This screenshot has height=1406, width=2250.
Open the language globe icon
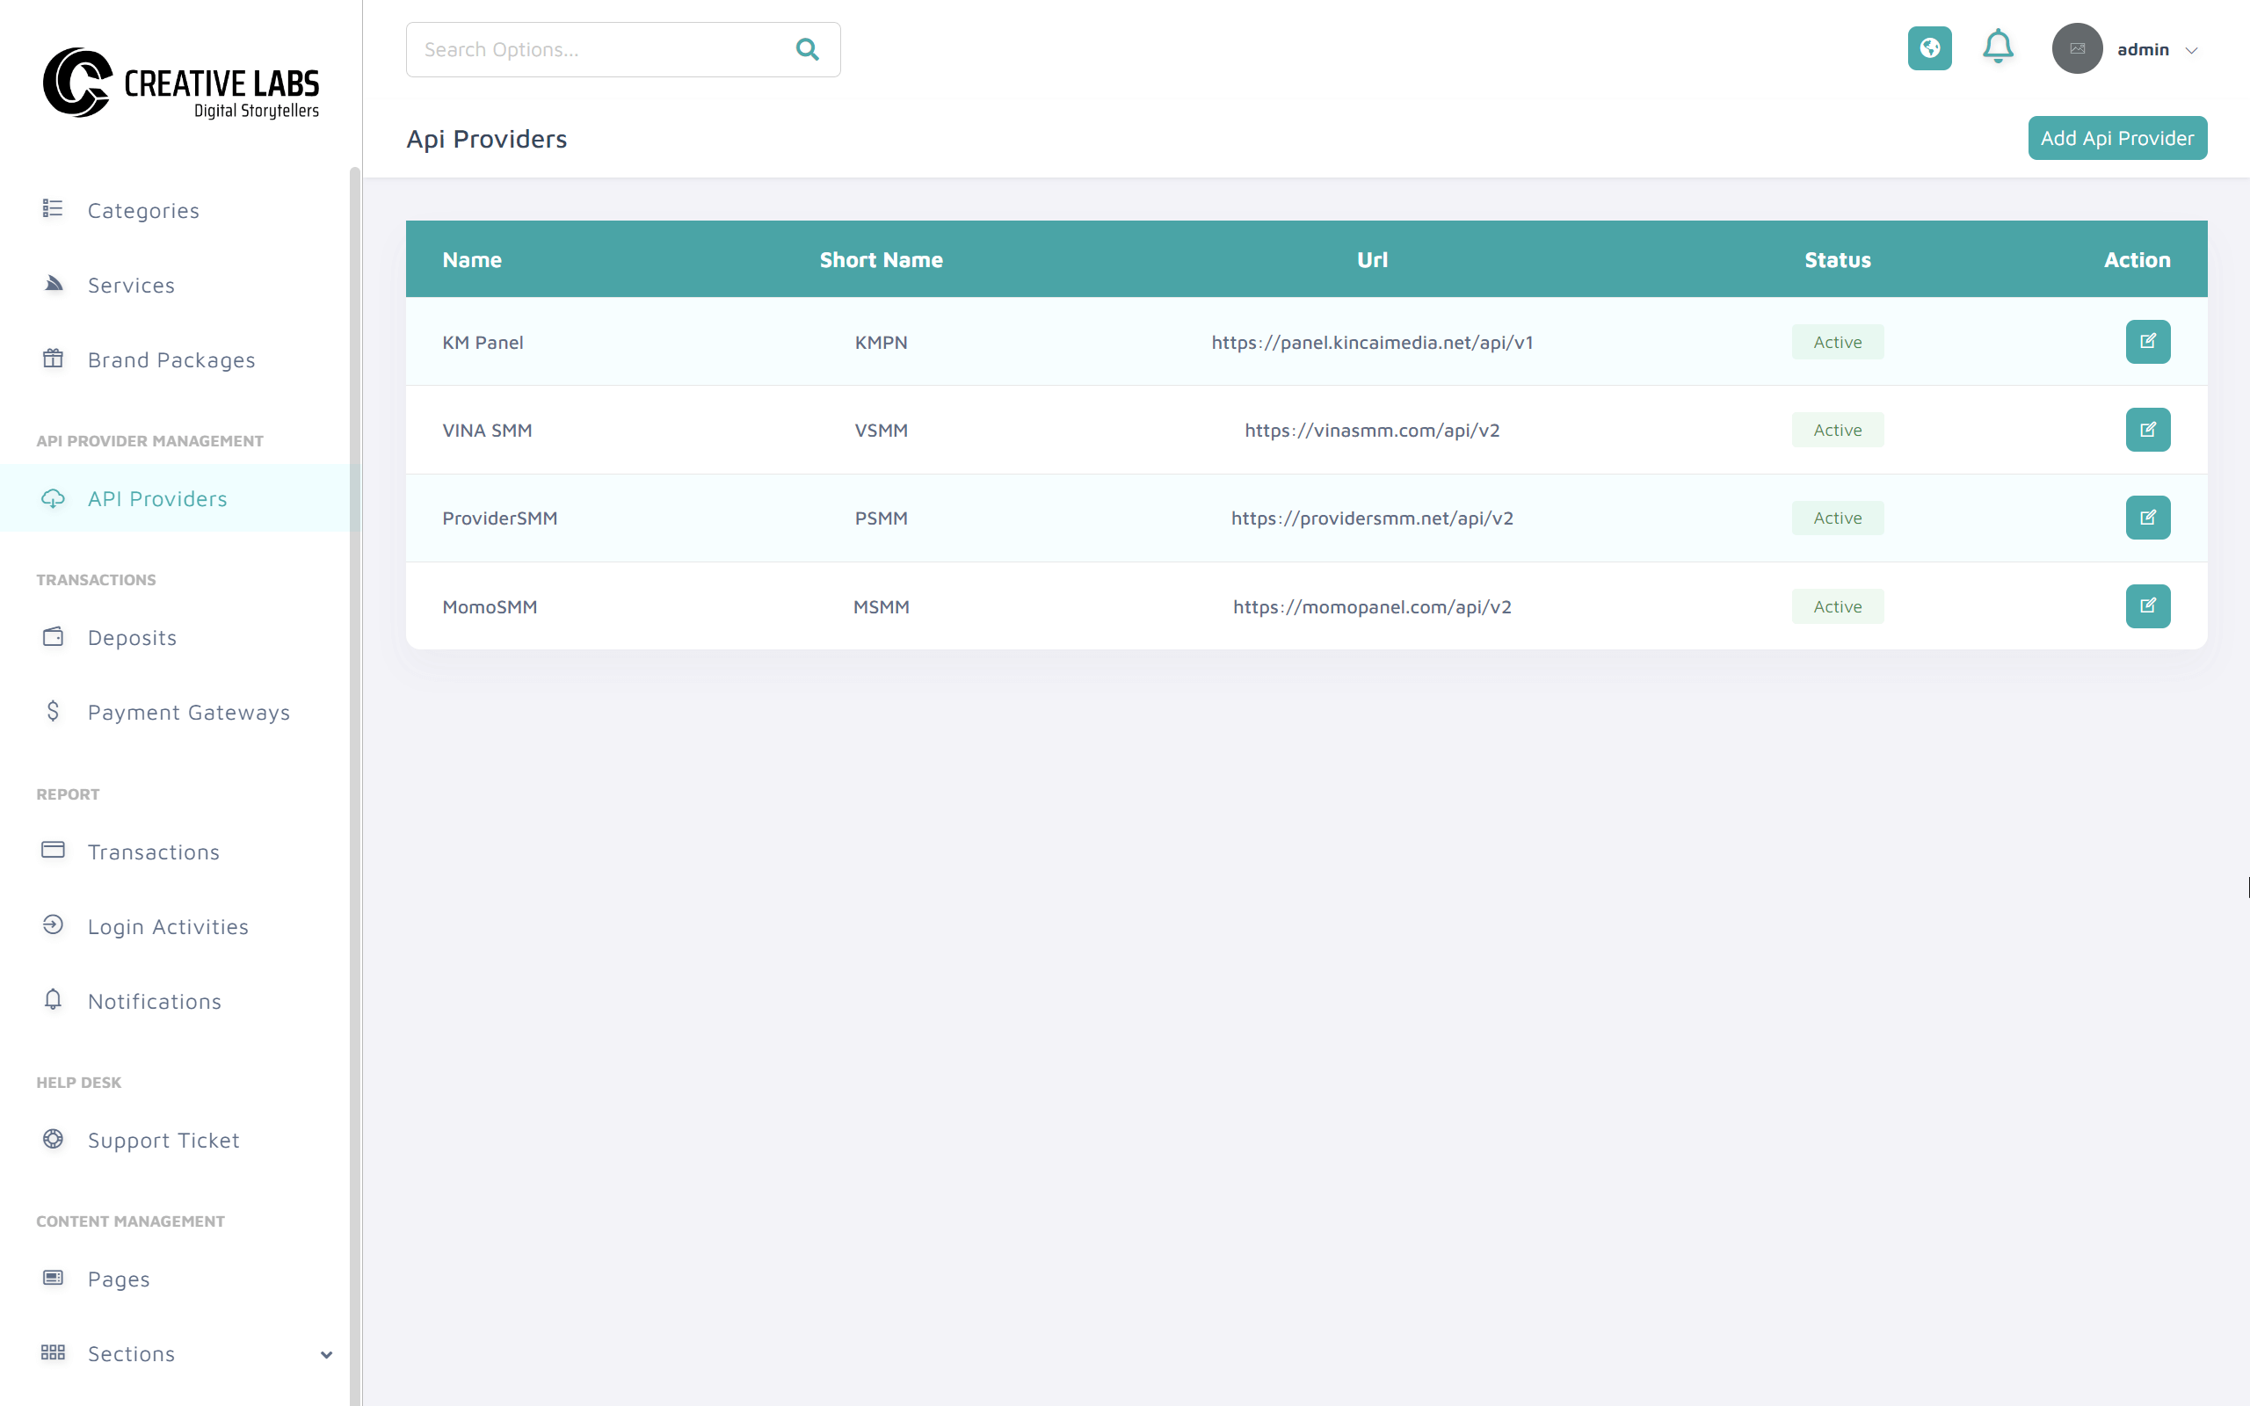pos(1929,48)
